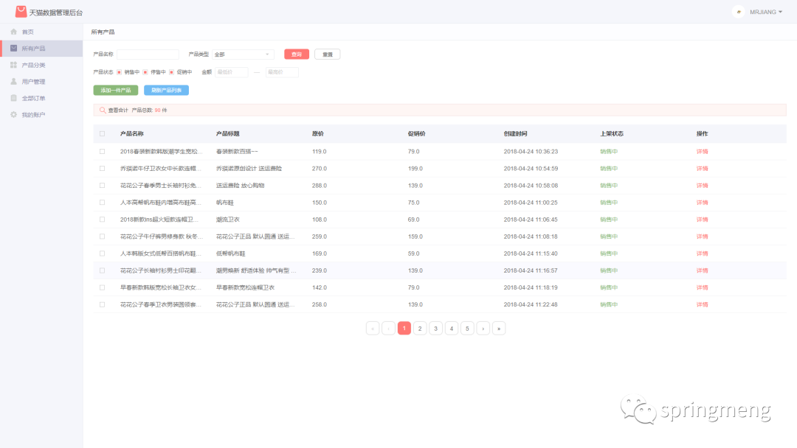The width and height of the screenshot is (797, 448).
Task: Click product name starting 乔琪诺牛仔卫衣
Action: (x=161, y=169)
